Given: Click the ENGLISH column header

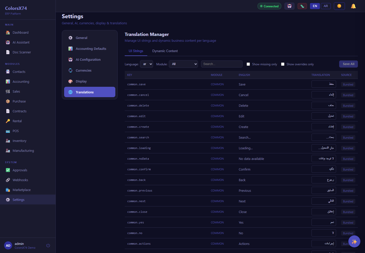Looking at the screenshot, I should tap(244, 75).
